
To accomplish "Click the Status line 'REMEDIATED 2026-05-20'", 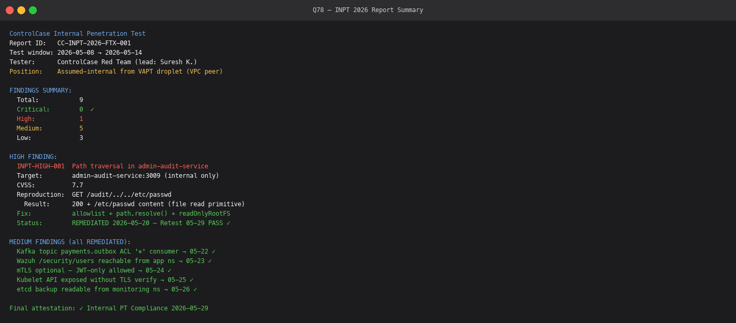I will 124,223.
